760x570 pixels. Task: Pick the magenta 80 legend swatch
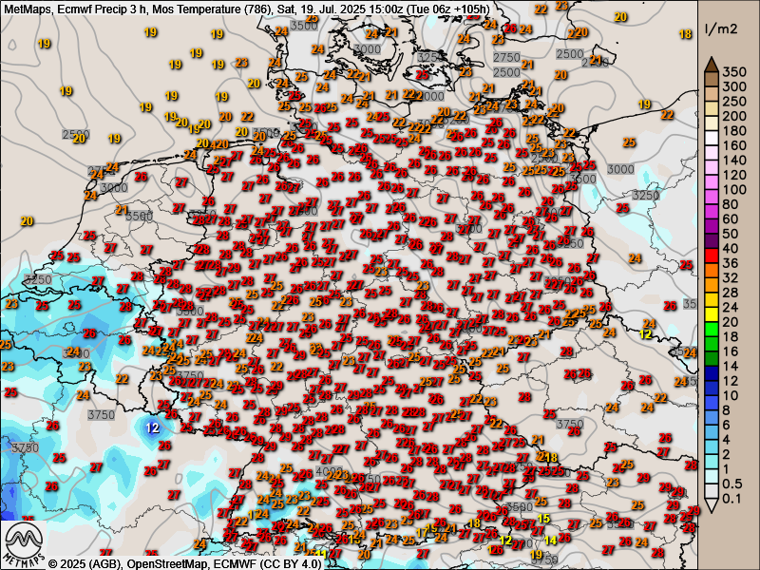(x=710, y=205)
